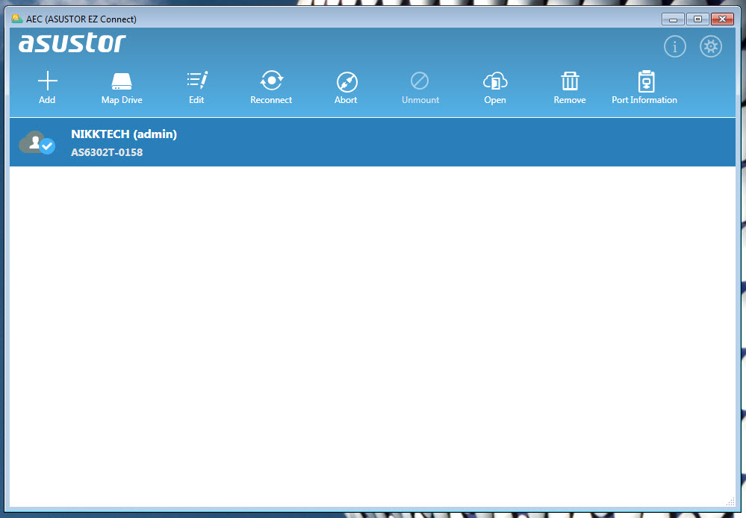The height and width of the screenshot is (518, 746).
Task: Click the AS6302T-0158 device name
Action: (x=107, y=152)
